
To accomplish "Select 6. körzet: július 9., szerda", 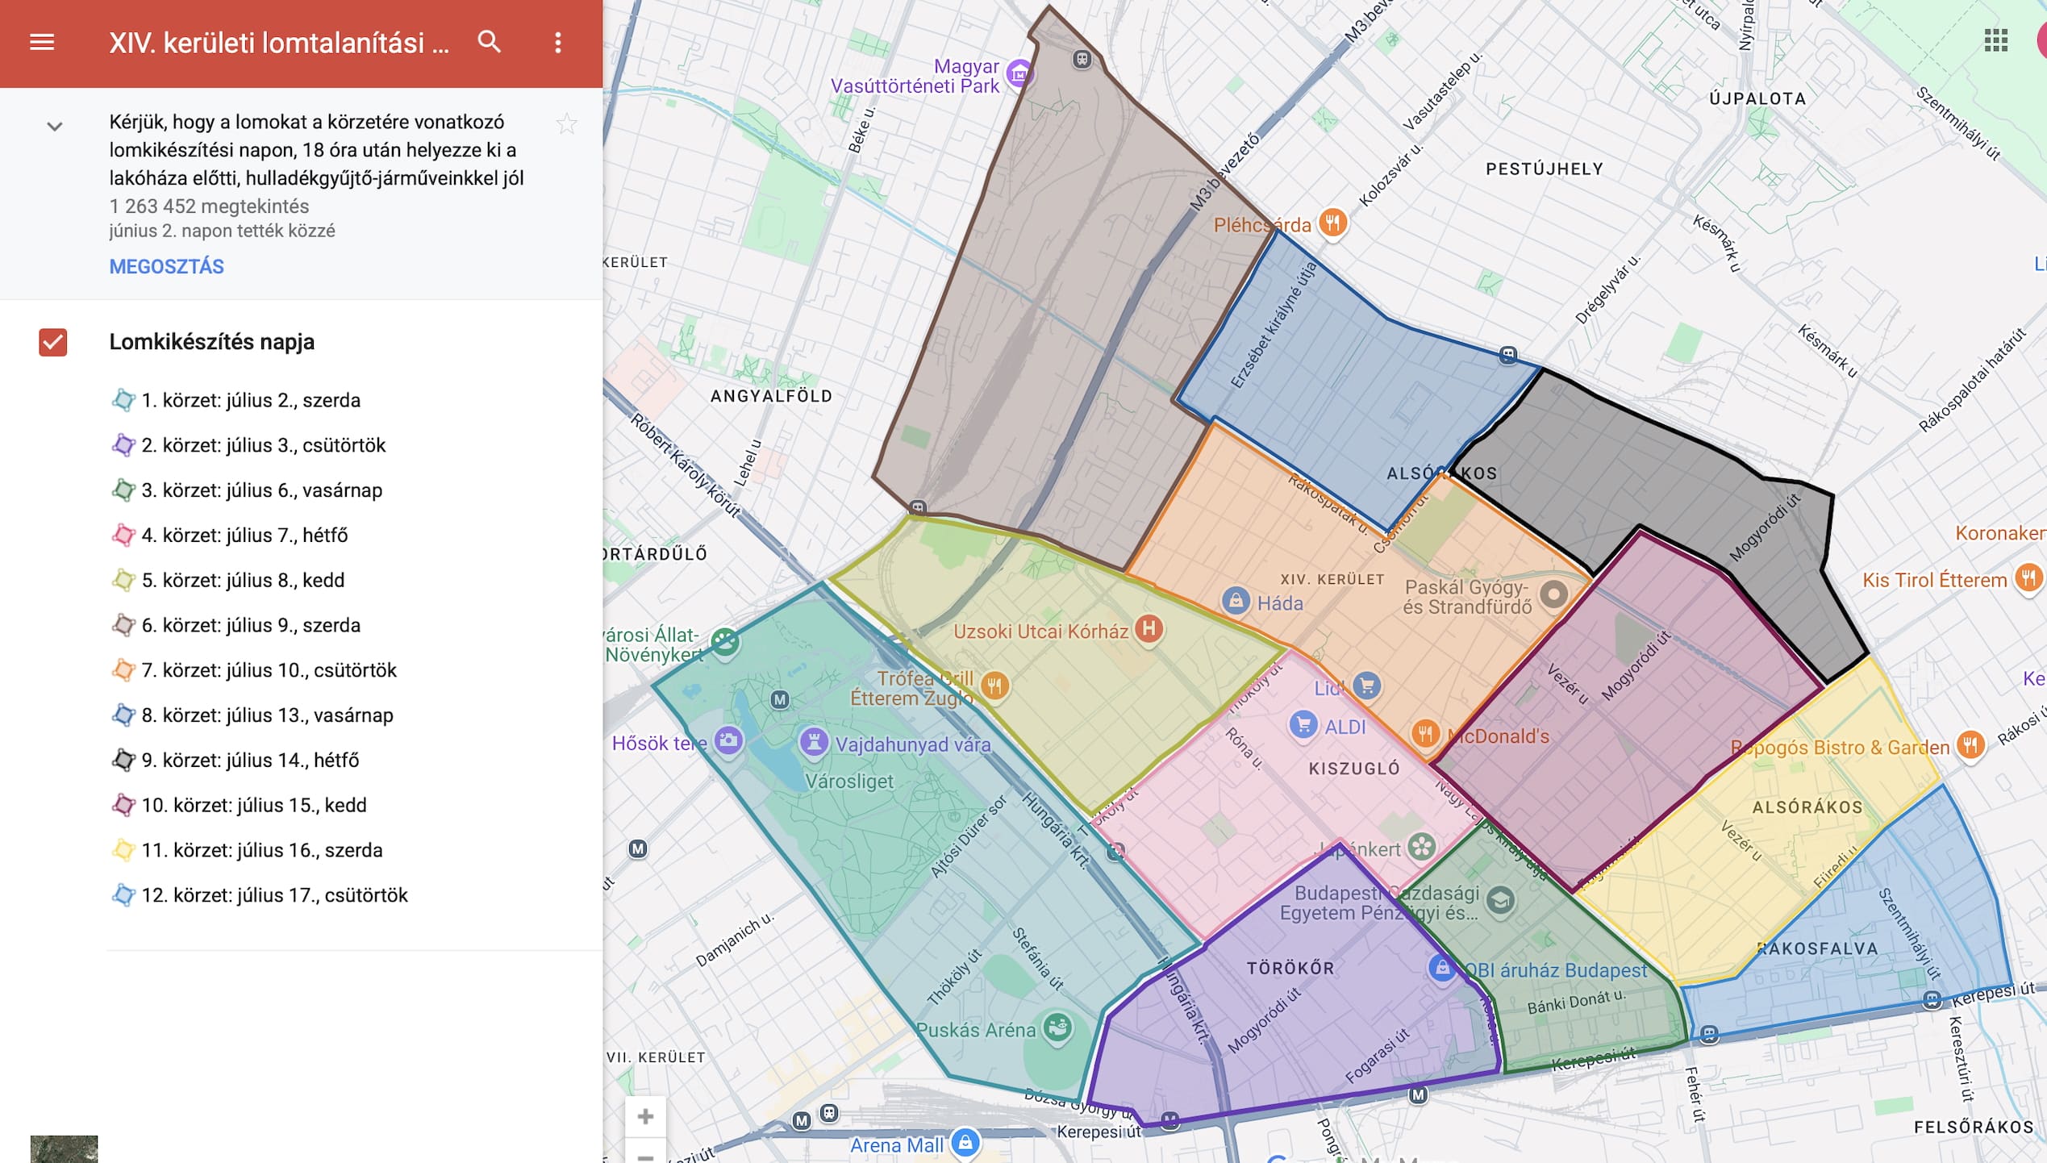I will tap(250, 625).
